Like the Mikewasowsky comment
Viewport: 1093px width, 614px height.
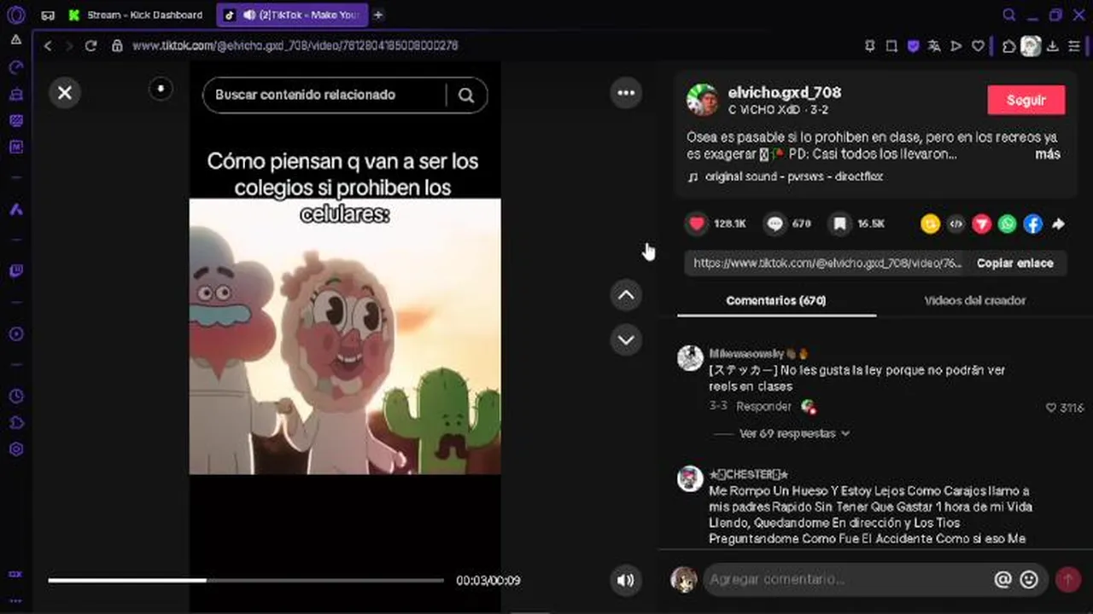[1052, 408]
